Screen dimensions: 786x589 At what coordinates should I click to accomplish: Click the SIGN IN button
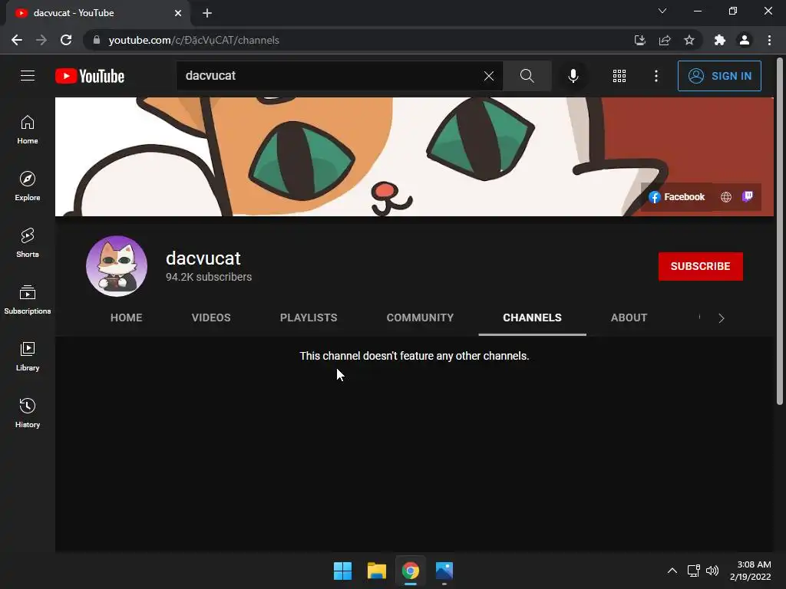tap(719, 76)
